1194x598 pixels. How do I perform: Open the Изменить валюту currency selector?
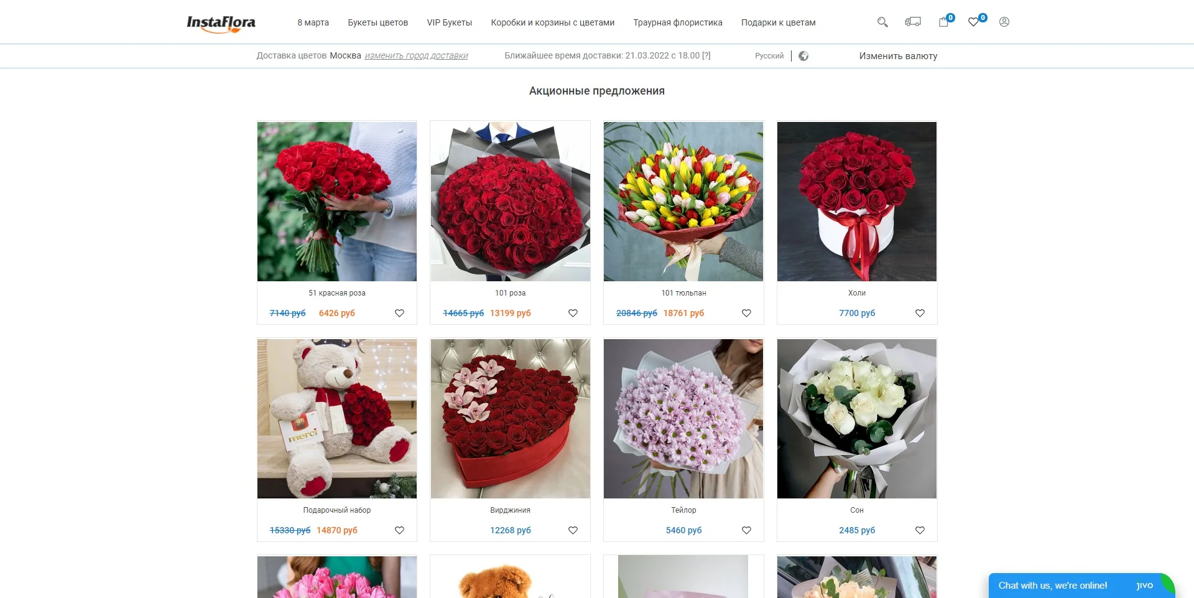(x=898, y=55)
